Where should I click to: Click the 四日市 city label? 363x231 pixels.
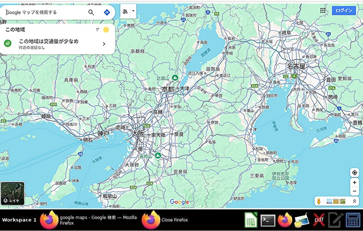point(272,95)
